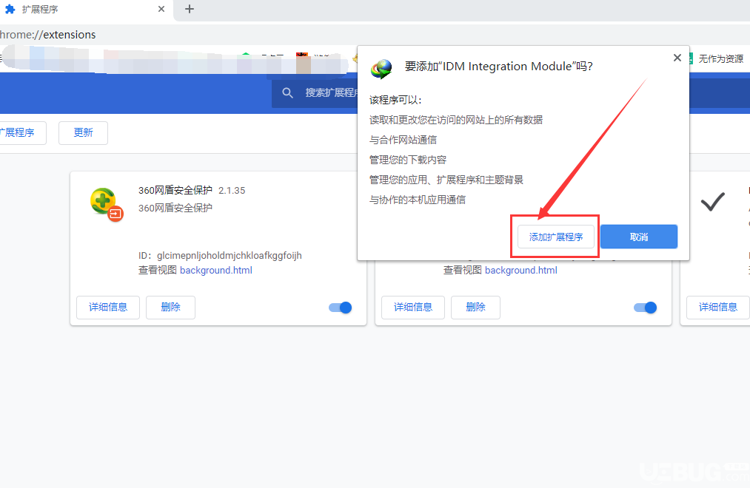Click the IDM globe icon in dialog
Screen dimensions: 750x488
tap(381, 70)
